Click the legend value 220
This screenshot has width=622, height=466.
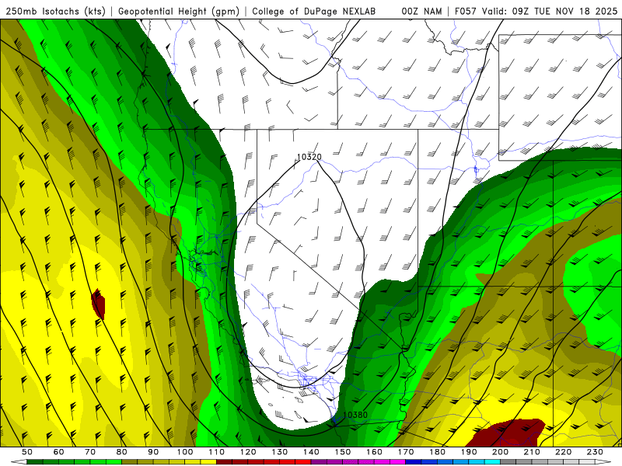pyautogui.click(x=564, y=452)
